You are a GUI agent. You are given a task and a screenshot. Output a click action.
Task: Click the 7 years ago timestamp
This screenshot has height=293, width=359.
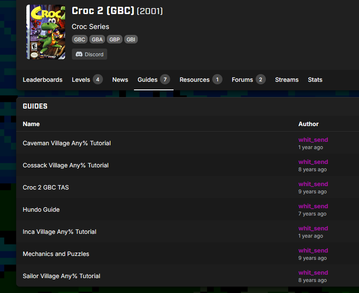[x=312, y=214]
